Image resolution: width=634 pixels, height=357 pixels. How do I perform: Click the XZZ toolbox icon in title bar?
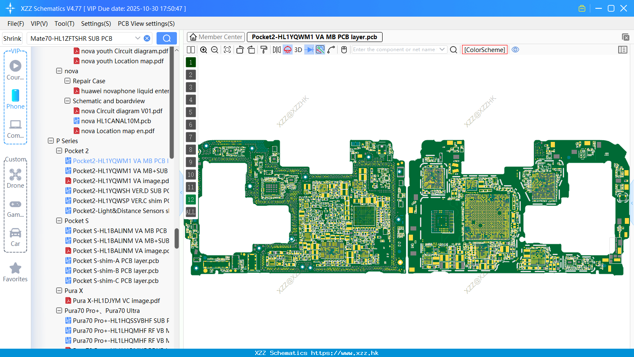(x=582, y=8)
